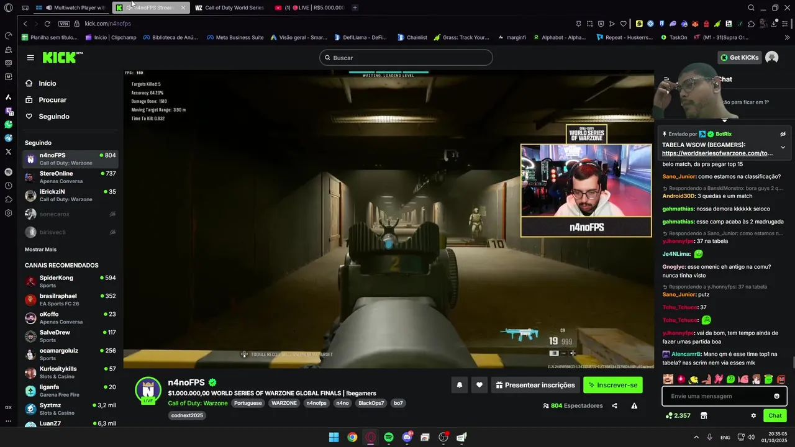Click the Opera snapshot capture icon

click(589, 24)
